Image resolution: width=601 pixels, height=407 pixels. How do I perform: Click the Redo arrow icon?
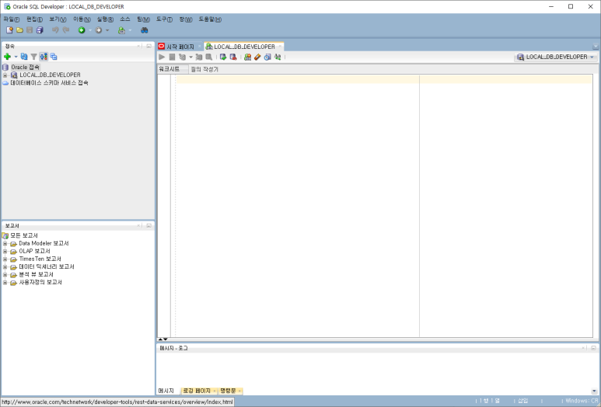[66, 30]
